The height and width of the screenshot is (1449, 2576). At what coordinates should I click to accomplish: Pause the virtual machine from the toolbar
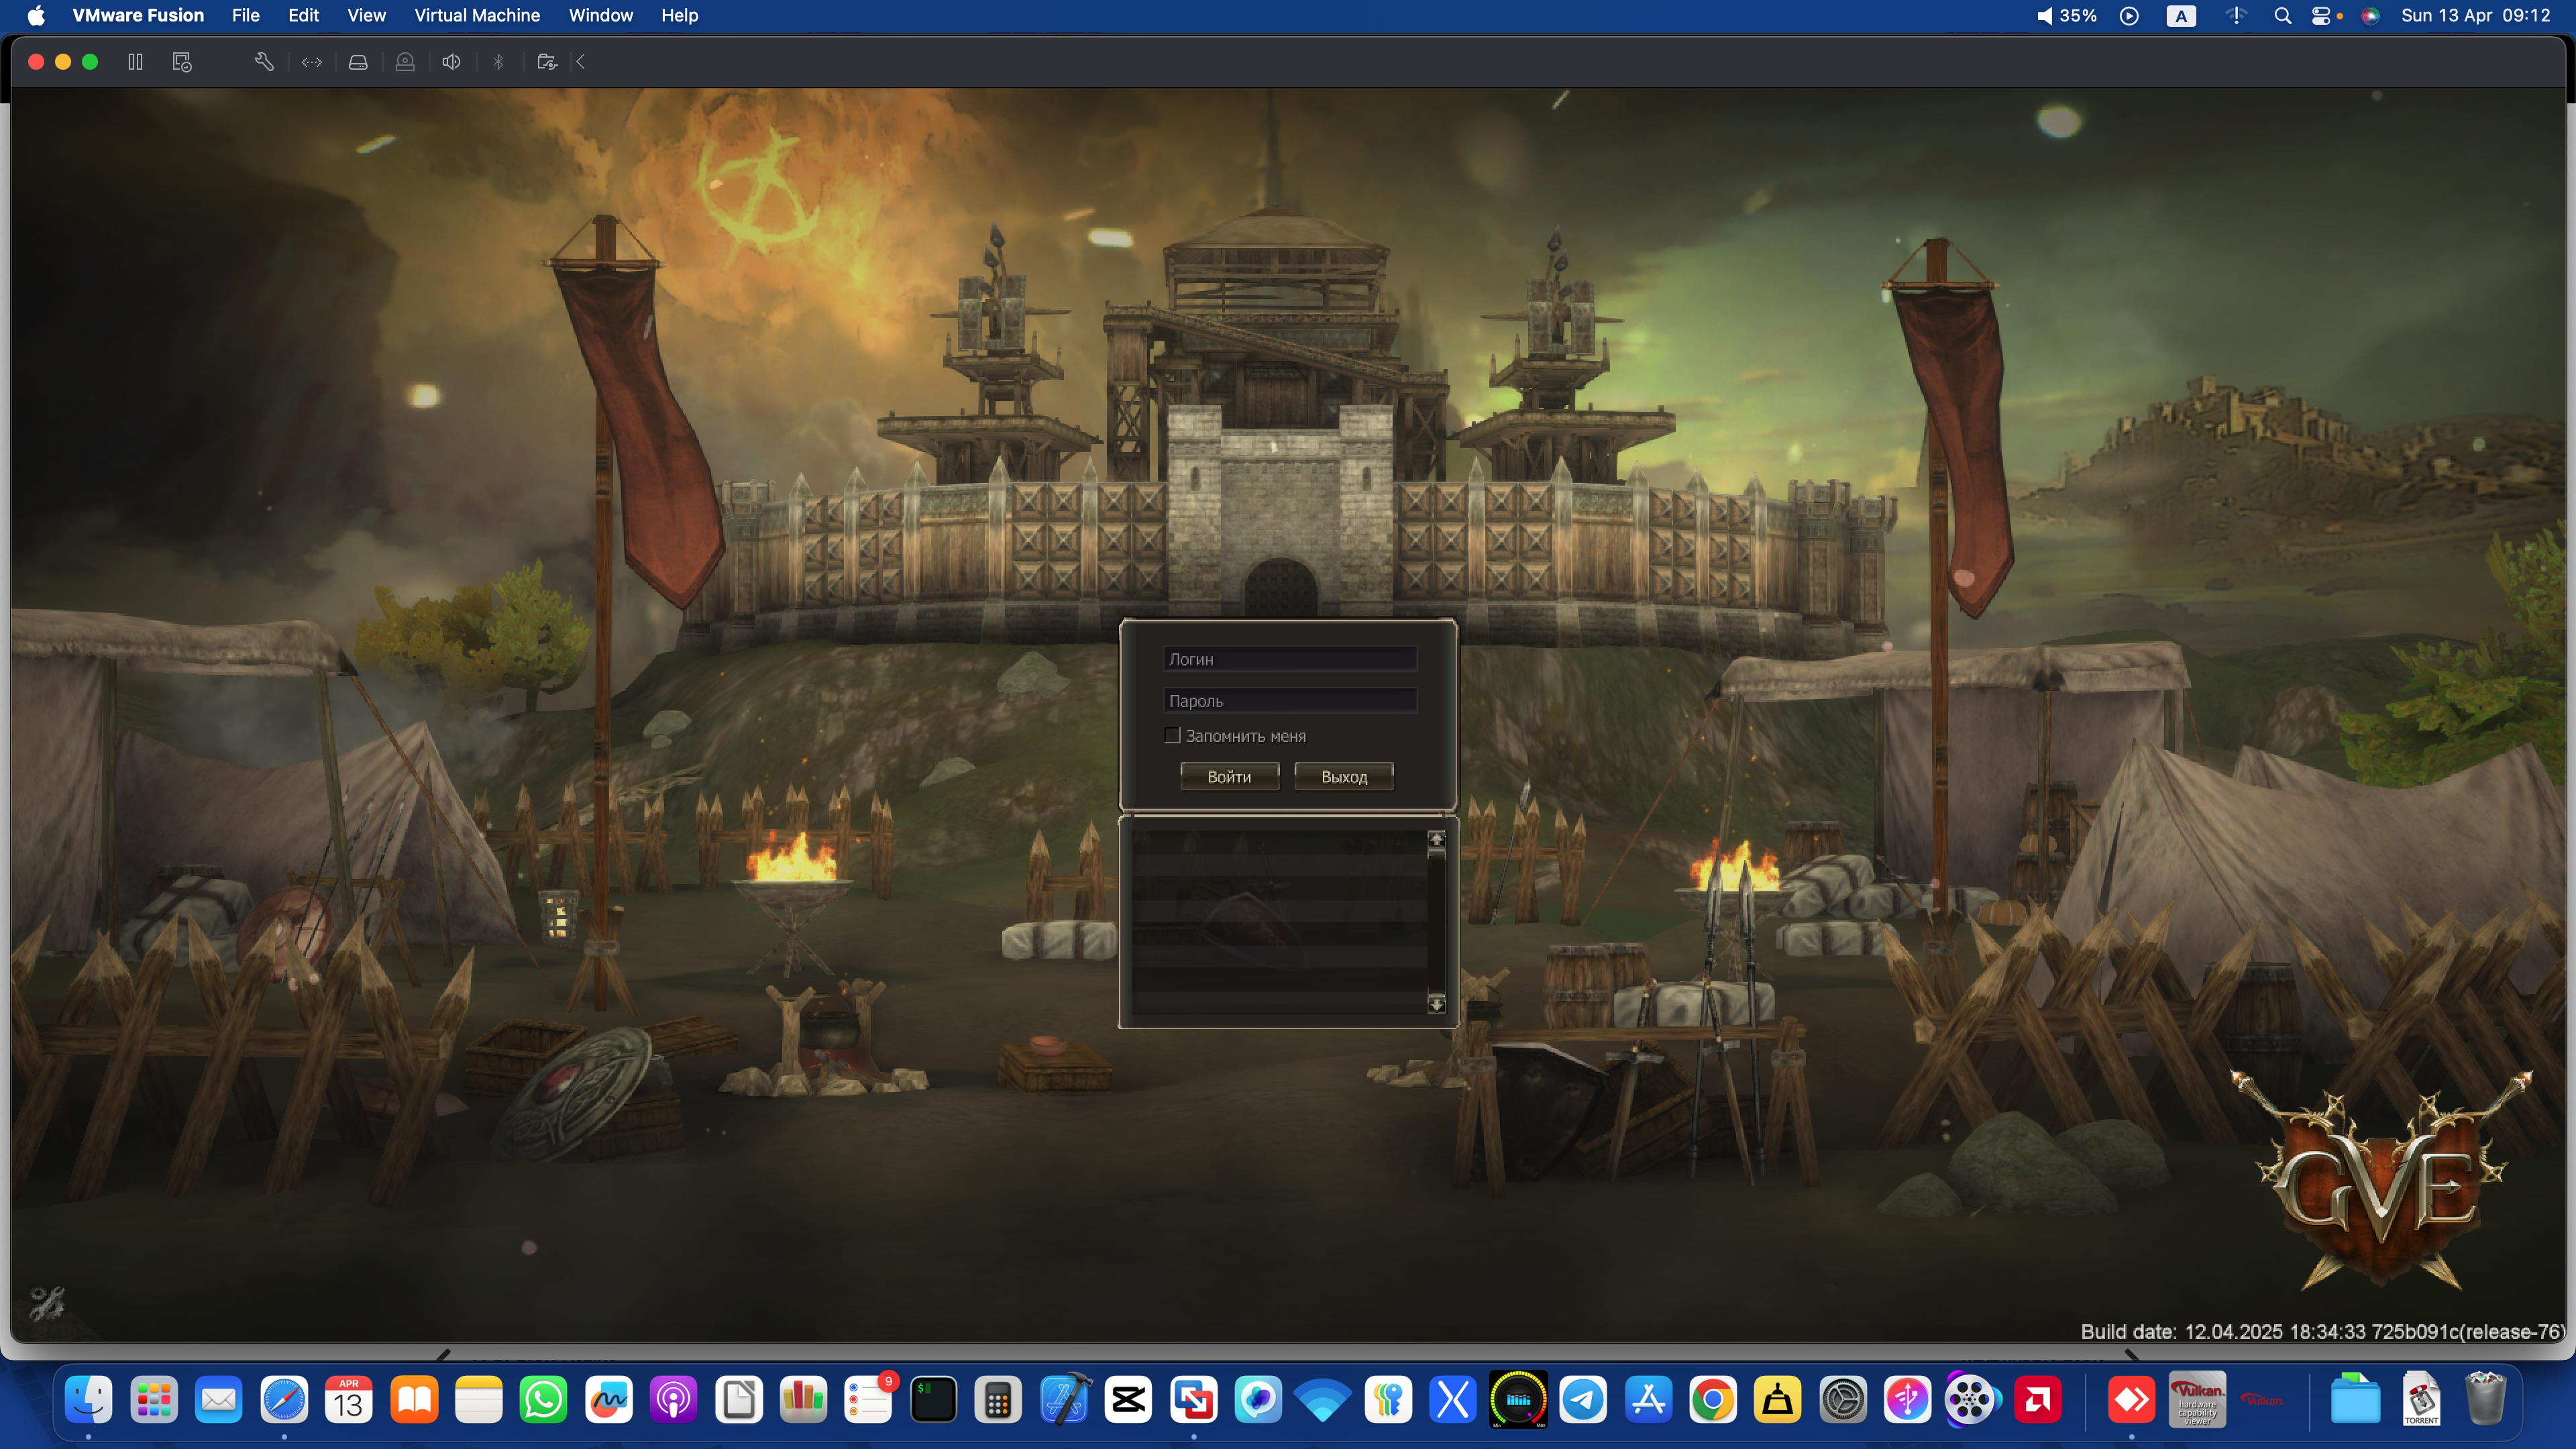coord(135,62)
